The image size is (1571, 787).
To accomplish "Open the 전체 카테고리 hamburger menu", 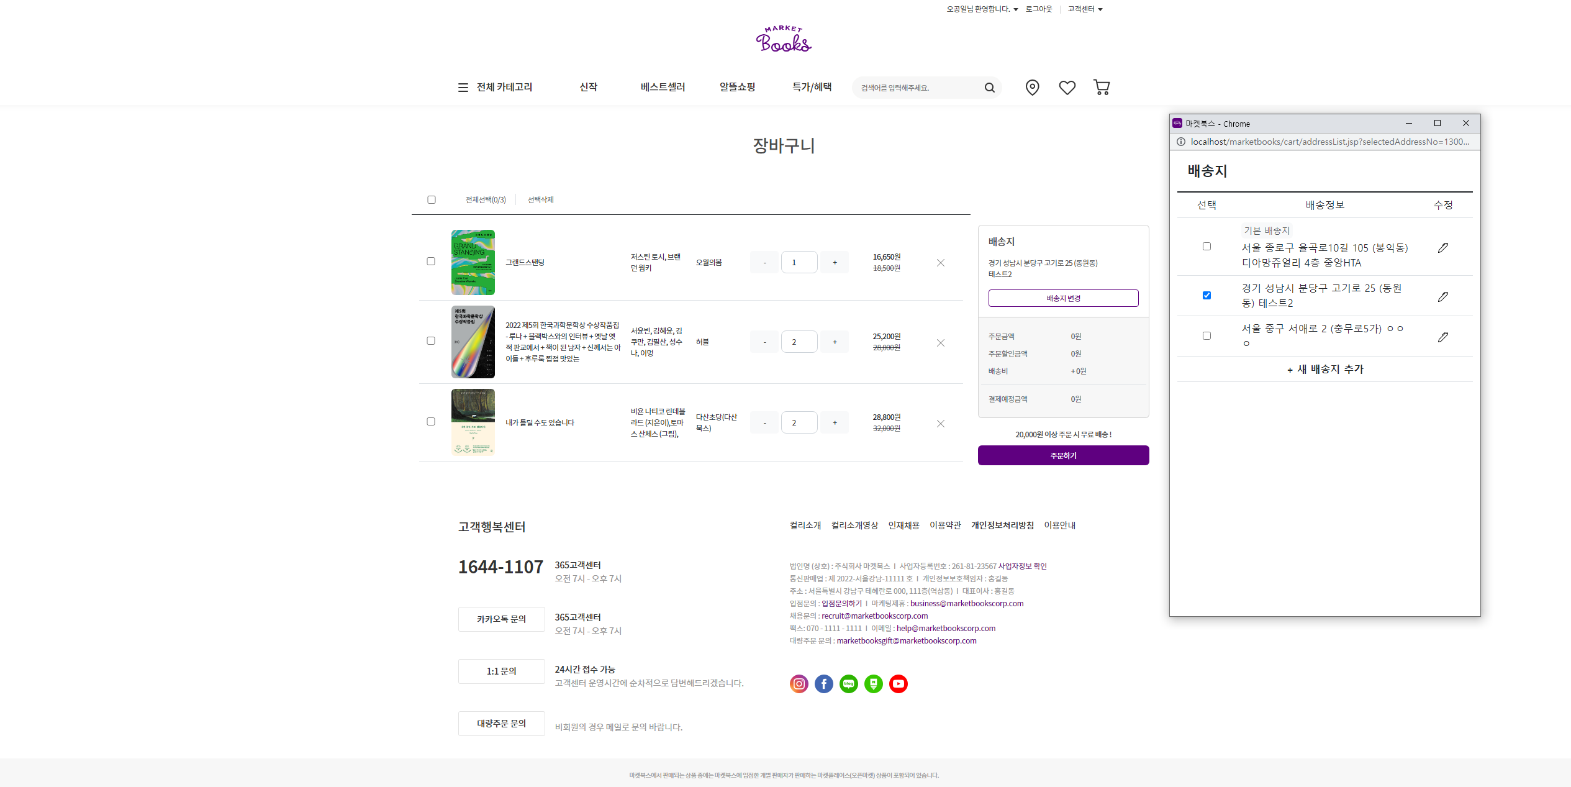I will [463, 88].
